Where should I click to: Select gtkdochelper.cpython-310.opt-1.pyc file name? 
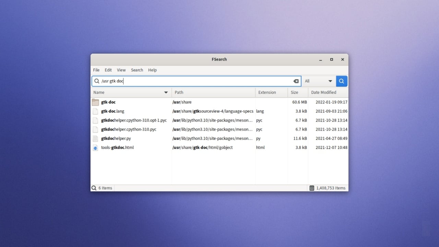(x=134, y=120)
